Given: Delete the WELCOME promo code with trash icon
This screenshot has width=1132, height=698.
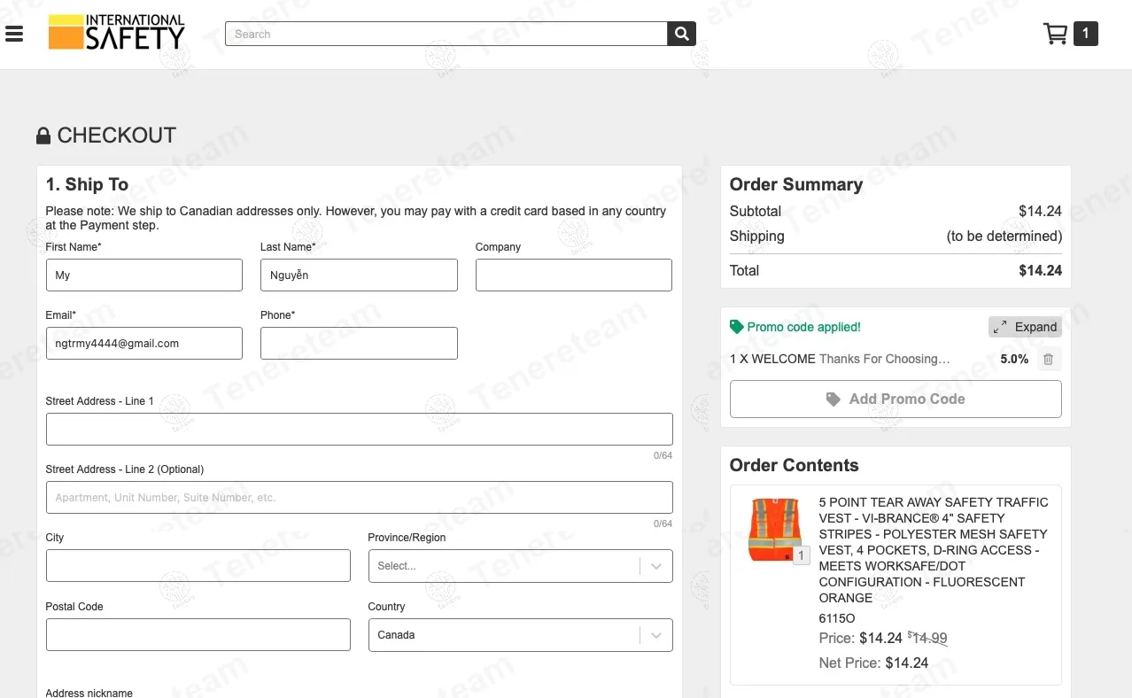Looking at the screenshot, I should tap(1048, 359).
